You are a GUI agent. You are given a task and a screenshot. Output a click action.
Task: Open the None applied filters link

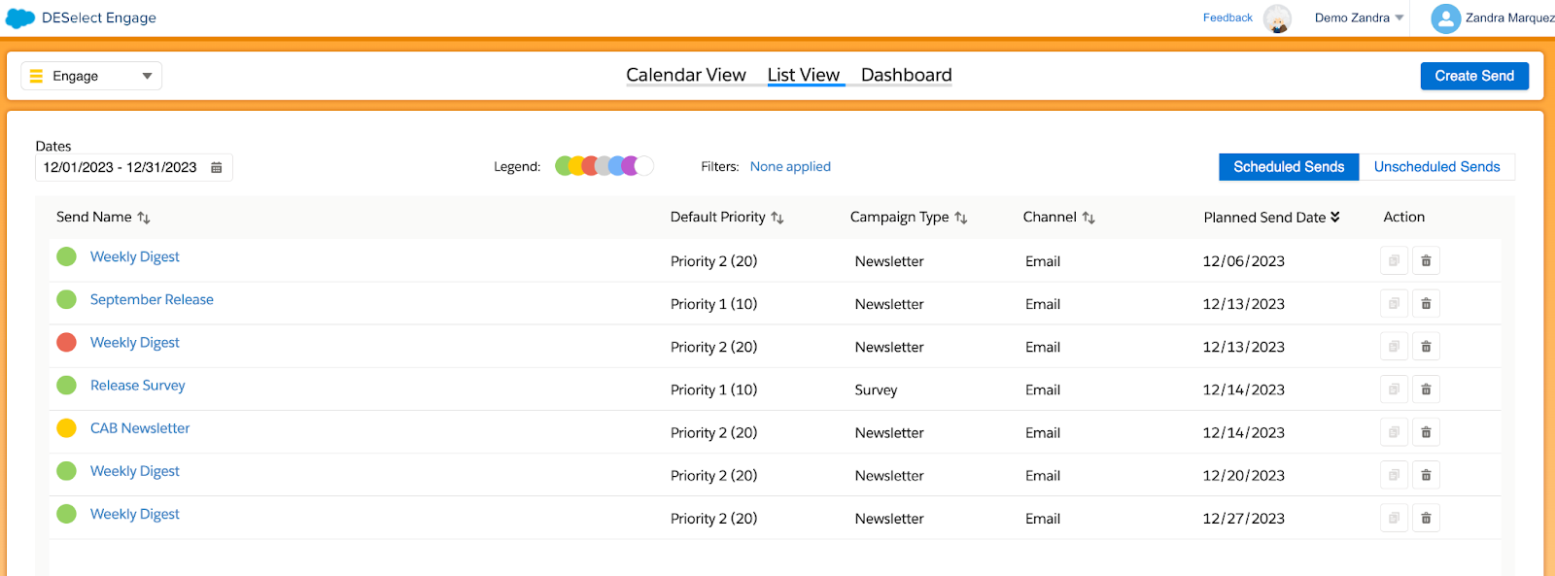pos(790,167)
